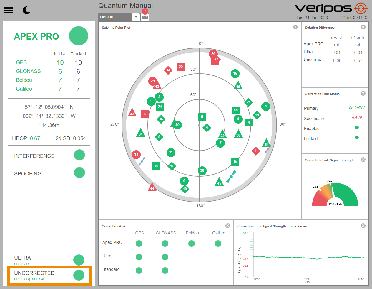Screen dimensions: 372x289
Task: Click the APEX PRO heading
Action: coord(36,36)
